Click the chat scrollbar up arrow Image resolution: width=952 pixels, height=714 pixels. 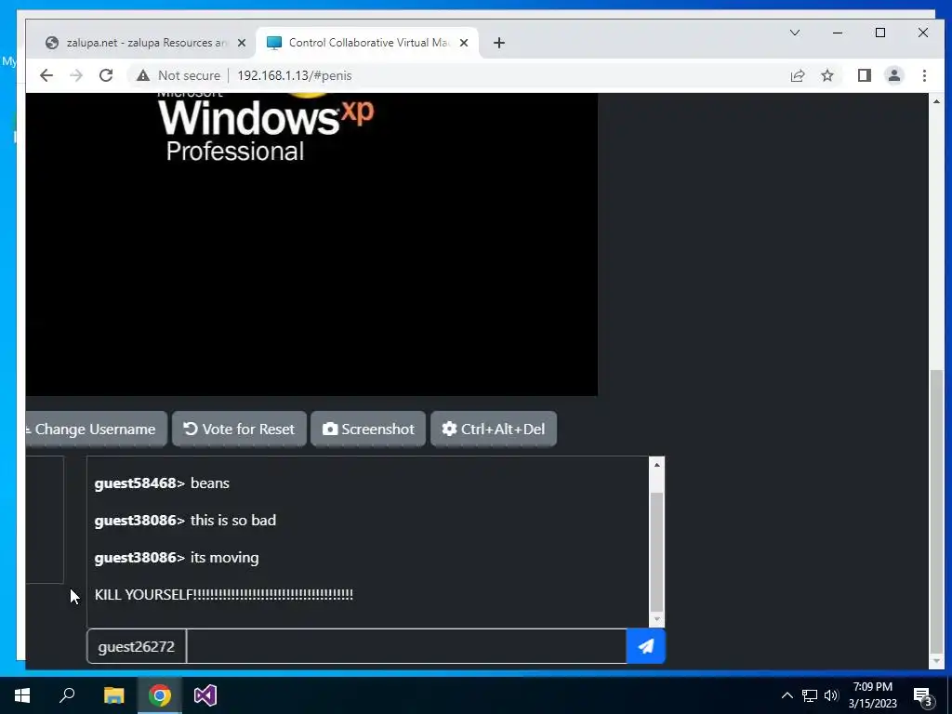coord(656,465)
